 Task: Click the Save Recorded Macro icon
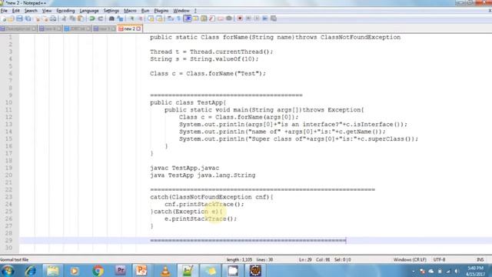click(274, 18)
